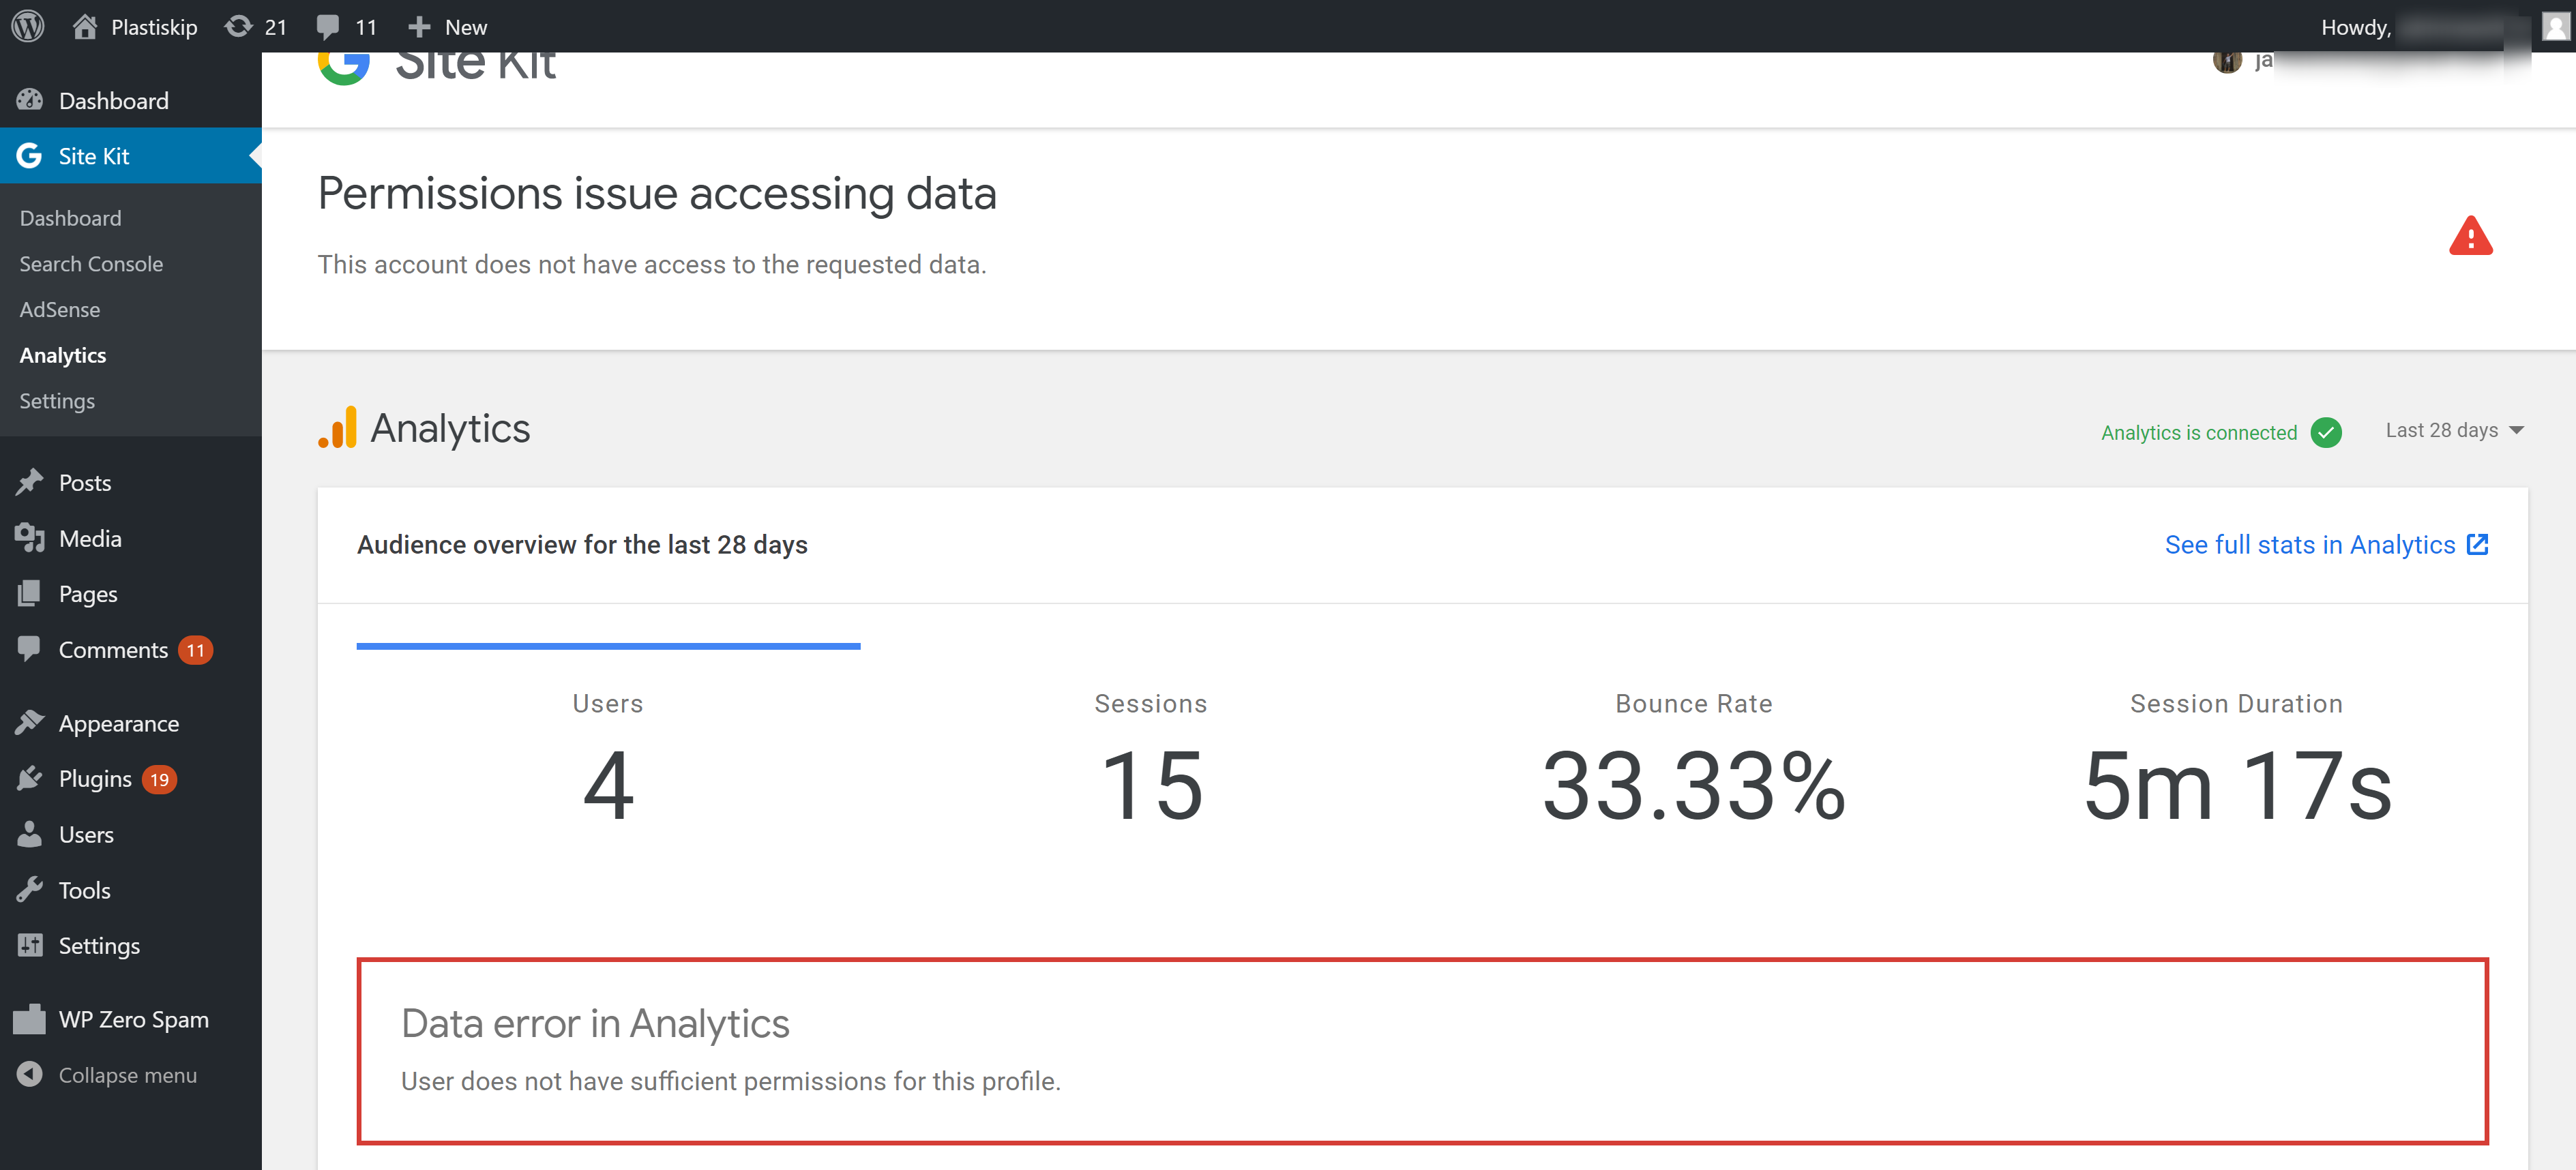Select the Bounce Rate metric tab
Image resolution: width=2576 pixels, height=1170 pixels.
point(1694,761)
